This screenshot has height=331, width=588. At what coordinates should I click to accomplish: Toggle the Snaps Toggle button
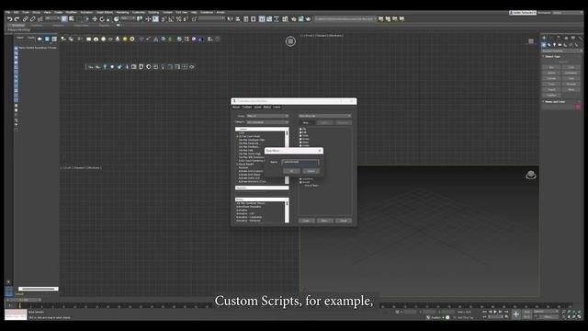click(164, 18)
